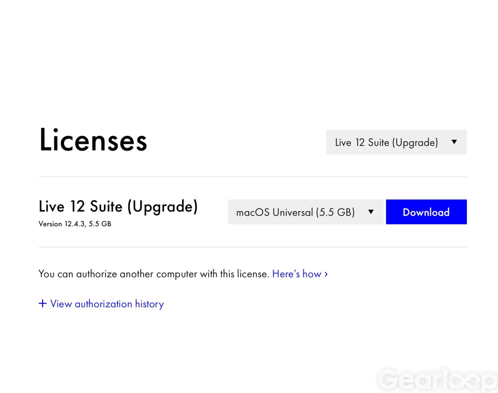Click the Licenses heading
This screenshot has width=498, height=393.
click(93, 140)
